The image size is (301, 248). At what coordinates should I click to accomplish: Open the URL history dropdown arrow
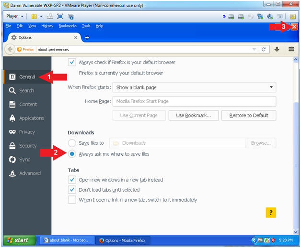point(254,49)
